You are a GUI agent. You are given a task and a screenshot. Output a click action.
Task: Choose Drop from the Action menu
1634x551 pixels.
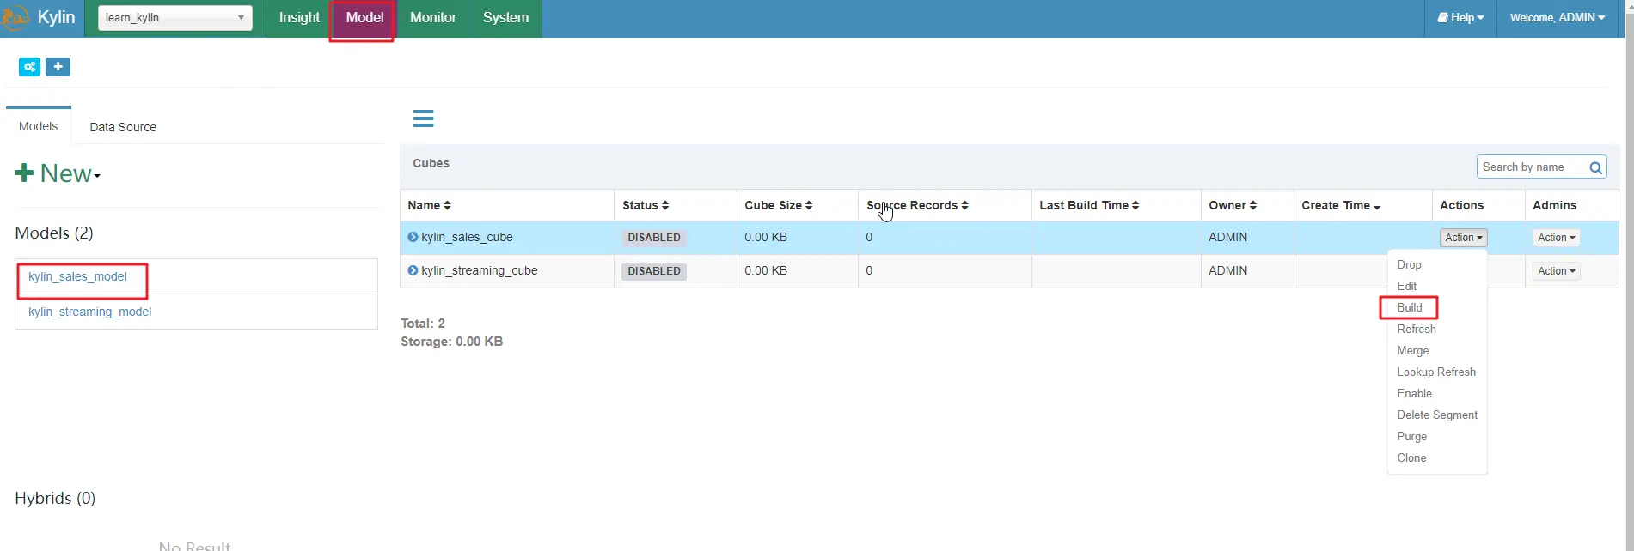pos(1409,264)
